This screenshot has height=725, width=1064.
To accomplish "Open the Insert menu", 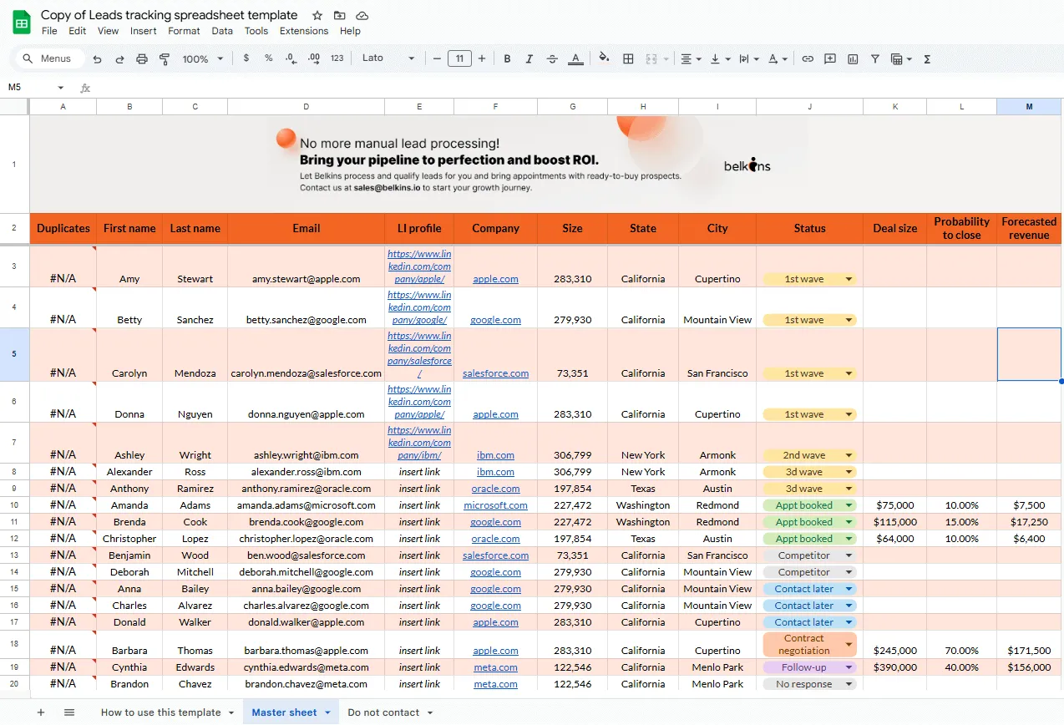I will point(144,31).
